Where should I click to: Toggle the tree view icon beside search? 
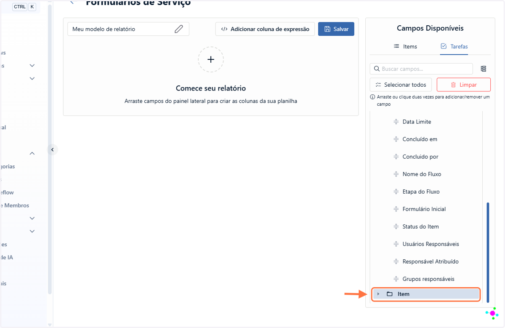[484, 69]
